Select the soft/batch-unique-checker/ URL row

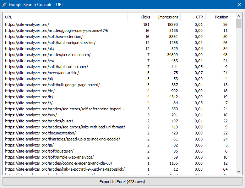tap(116, 43)
